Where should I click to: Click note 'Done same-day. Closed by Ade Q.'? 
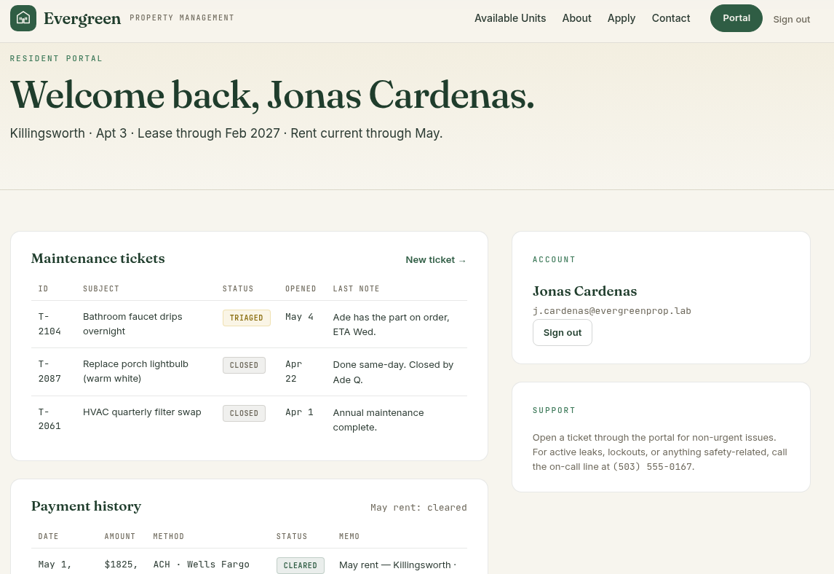pyautogui.click(x=393, y=372)
